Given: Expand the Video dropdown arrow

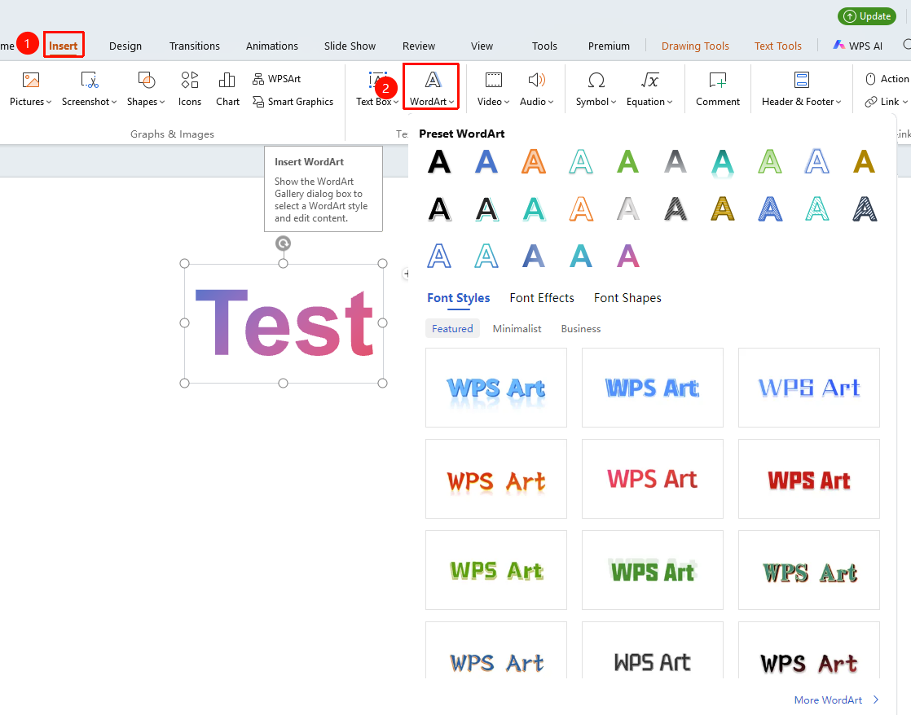Looking at the screenshot, I should click(x=507, y=103).
